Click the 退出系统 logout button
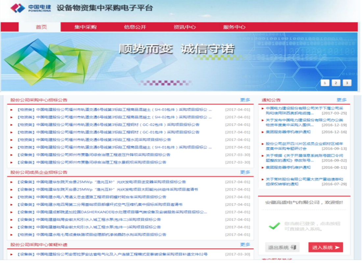 (x=282, y=247)
